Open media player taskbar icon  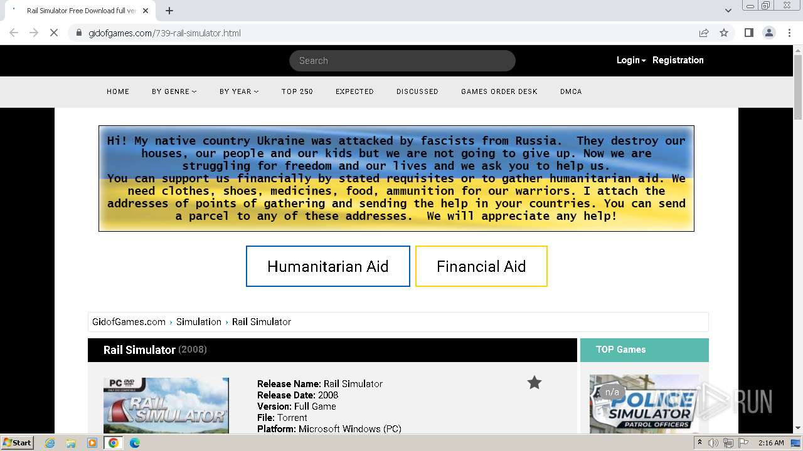click(x=92, y=443)
